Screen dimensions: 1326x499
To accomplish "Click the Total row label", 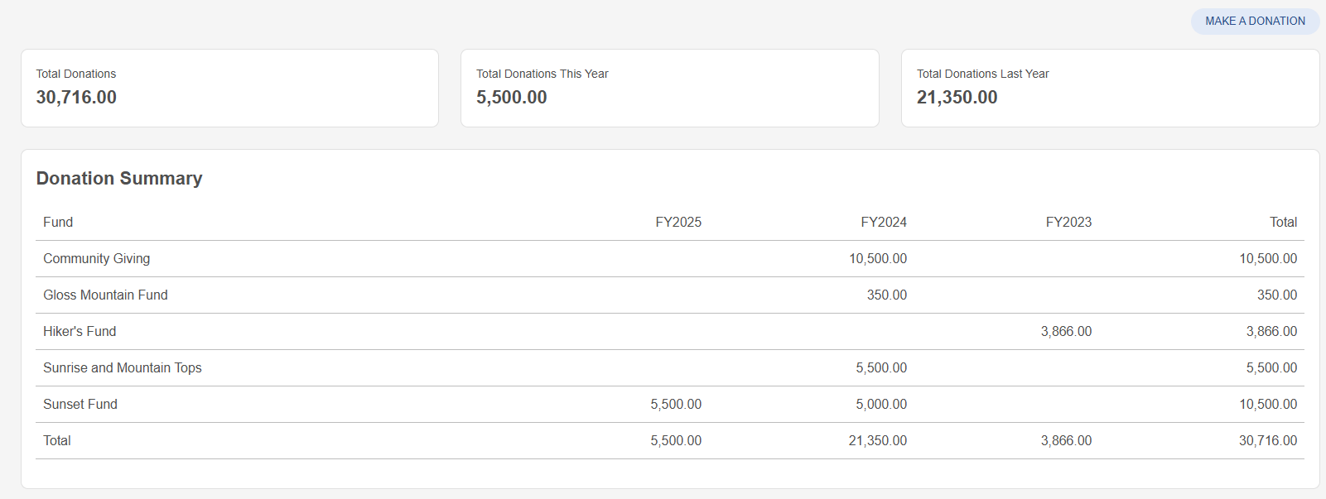I will tap(57, 440).
